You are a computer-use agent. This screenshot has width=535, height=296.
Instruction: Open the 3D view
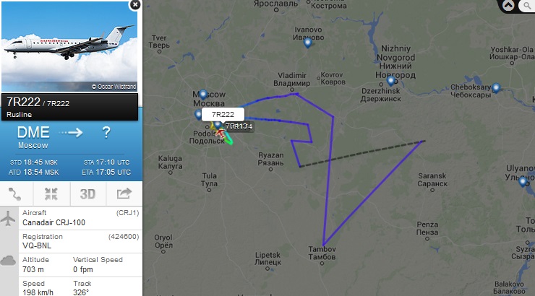pyautogui.click(x=87, y=193)
